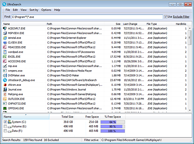Click the 159 Files found status text
This screenshot has width=194, height=144.
click(x=33, y=140)
